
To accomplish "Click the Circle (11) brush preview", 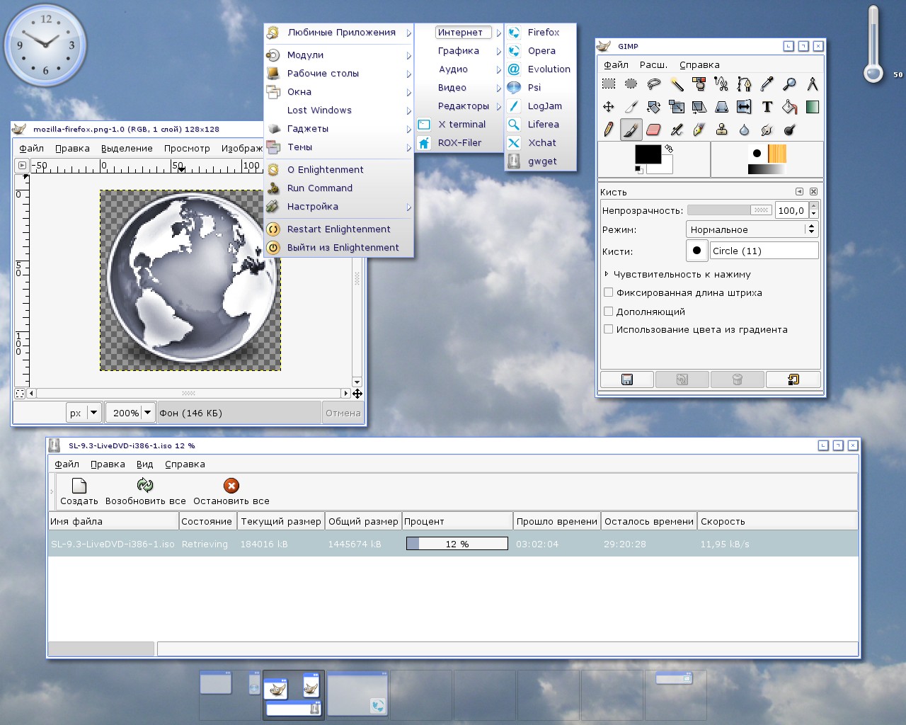I will [x=697, y=251].
